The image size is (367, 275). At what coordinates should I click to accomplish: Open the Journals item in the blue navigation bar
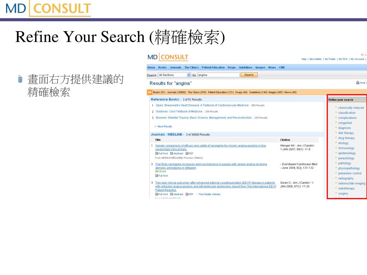click(176, 67)
